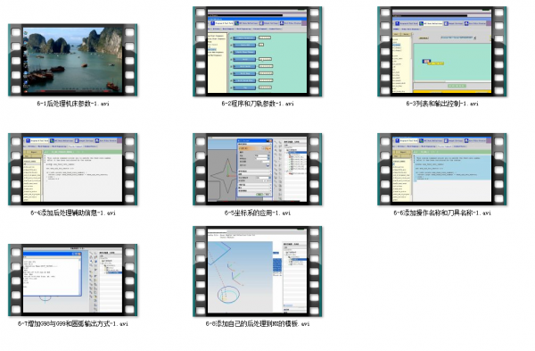Viewport: 535px width, 351px height.
Task: Select the 6-7增加G98与G99和圆弧输出方式 video thumbnail
Action: (73, 280)
